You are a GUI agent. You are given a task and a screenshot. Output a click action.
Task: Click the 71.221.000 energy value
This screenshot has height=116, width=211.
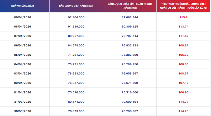pyautogui.click(x=76, y=55)
